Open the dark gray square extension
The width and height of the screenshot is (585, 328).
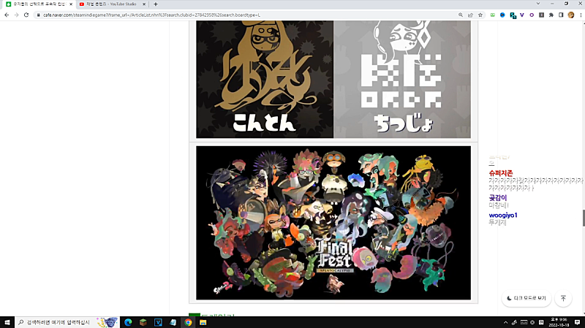click(541, 15)
